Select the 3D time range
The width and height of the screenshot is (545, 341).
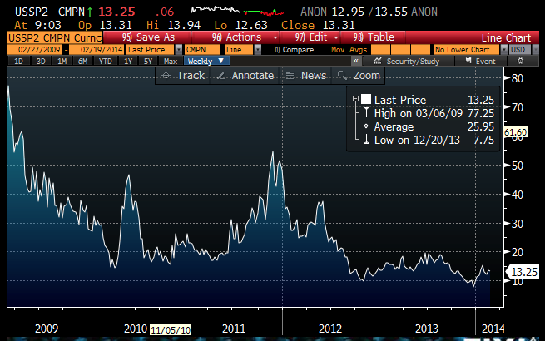(x=40, y=61)
